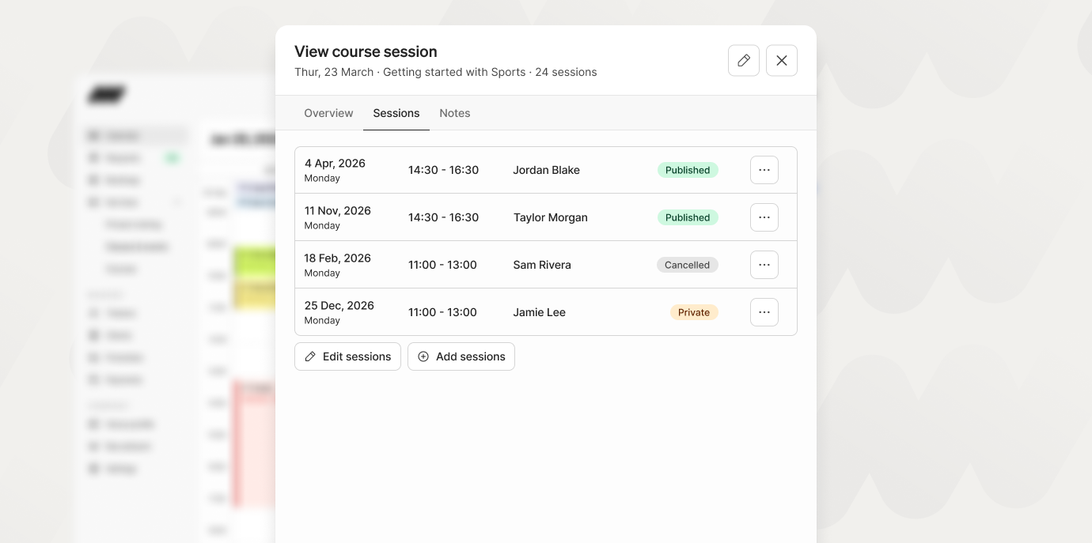The image size is (1092, 543).
Task: Click the Published badge for Jordan Blake
Action: 688,170
